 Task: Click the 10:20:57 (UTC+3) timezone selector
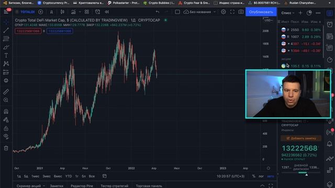230,177
